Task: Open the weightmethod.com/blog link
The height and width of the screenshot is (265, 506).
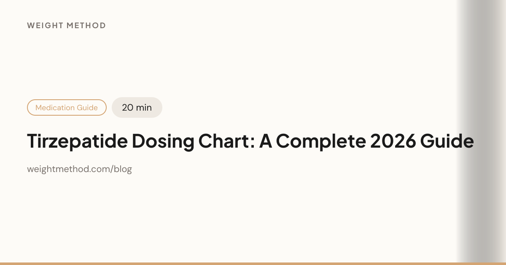Action: coord(79,170)
